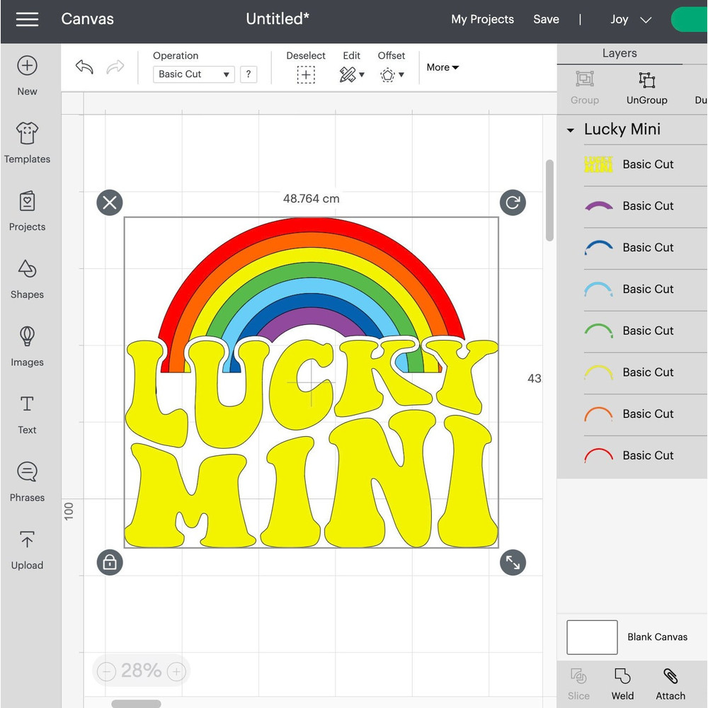Select the Text tool

pyautogui.click(x=26, y=411)
